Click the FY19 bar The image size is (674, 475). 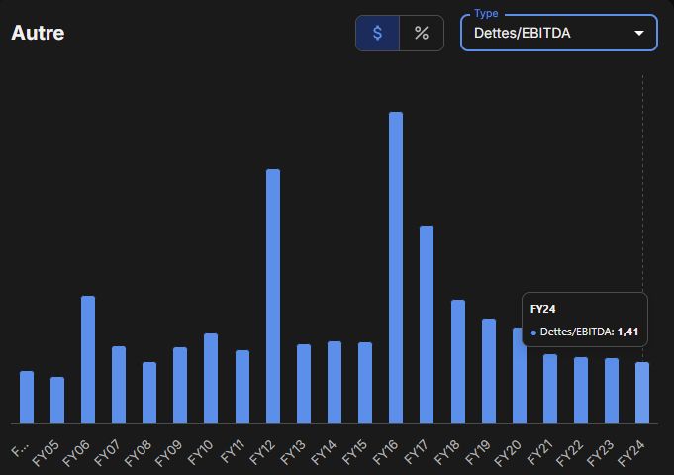pyautogui.click(x=489, y=370)
